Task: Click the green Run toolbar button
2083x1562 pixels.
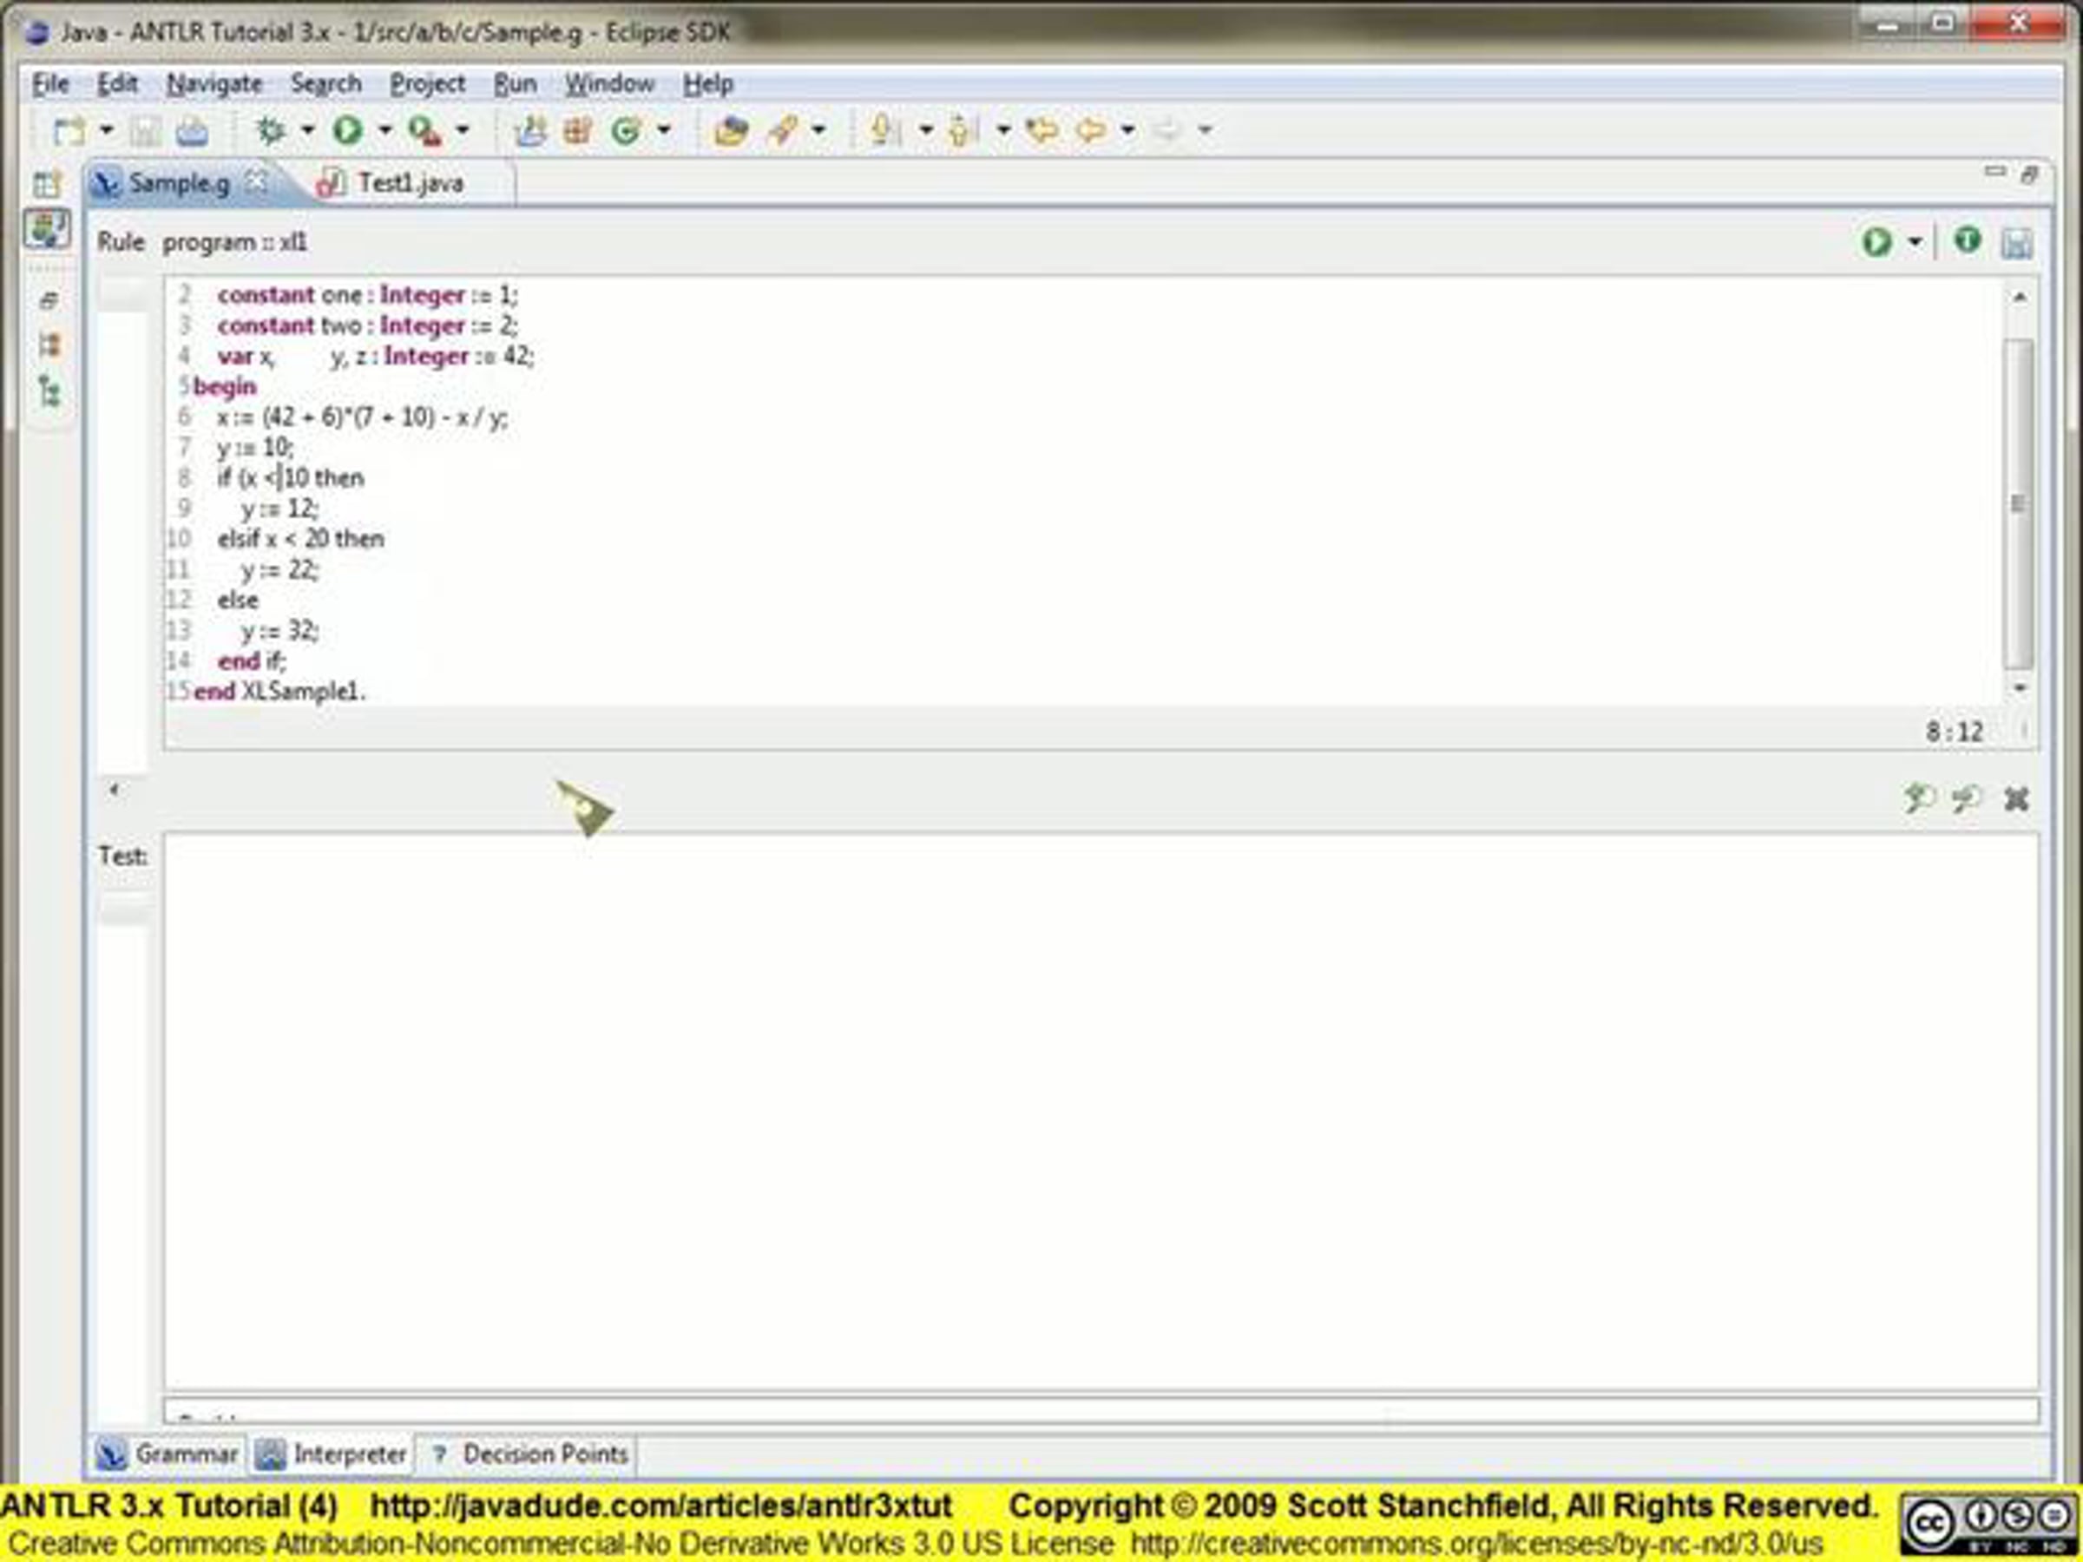Action: pyautogui.click(x=347, y=130)
